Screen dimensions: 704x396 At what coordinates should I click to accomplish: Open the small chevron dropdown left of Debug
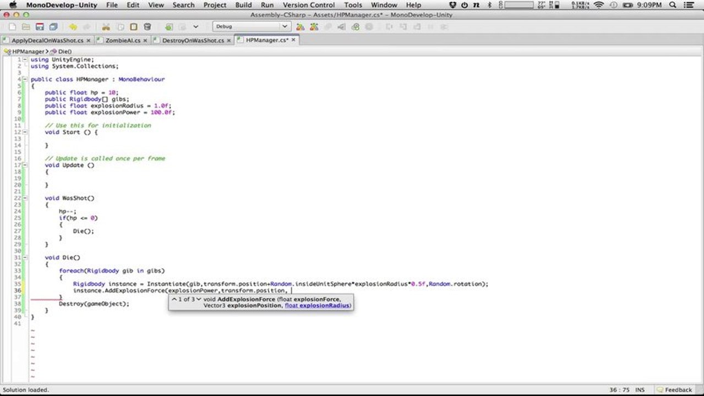coord(195,26)
